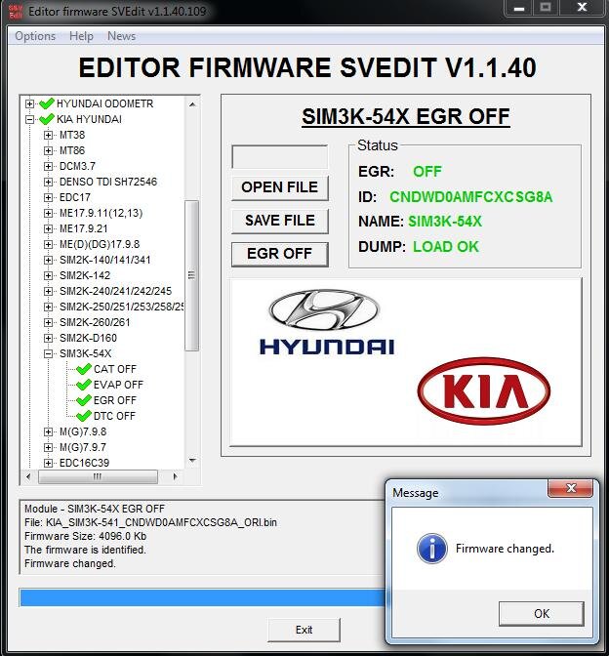This screenshot has height=656, width=609.
Task: Click the SVEdit app icon in title bar
Action: tap(16, 12)
